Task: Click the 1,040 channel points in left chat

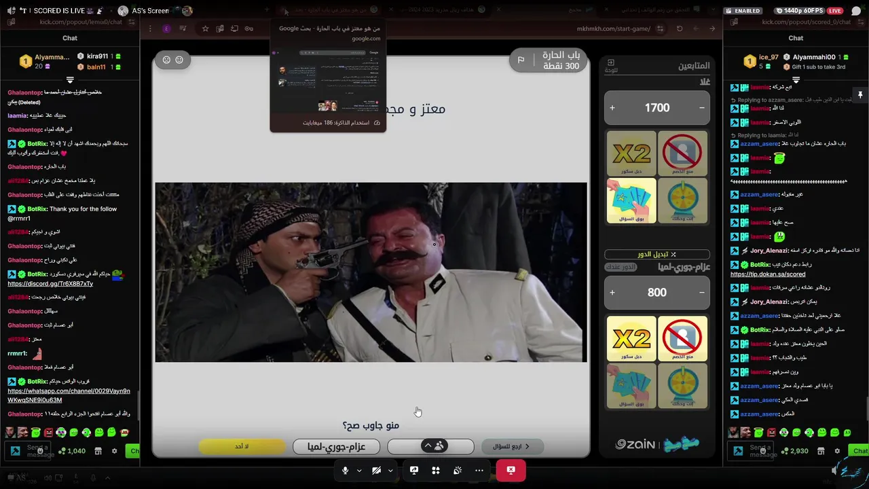Action: pyautogui.click(x=73, y=451)
